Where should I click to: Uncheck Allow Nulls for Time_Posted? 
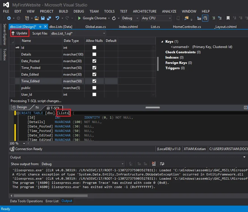coord(94,68)
